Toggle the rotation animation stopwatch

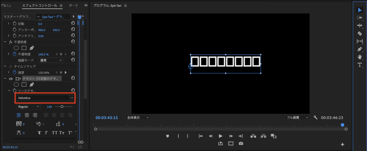pyautogui.click(x=15, y=24)
